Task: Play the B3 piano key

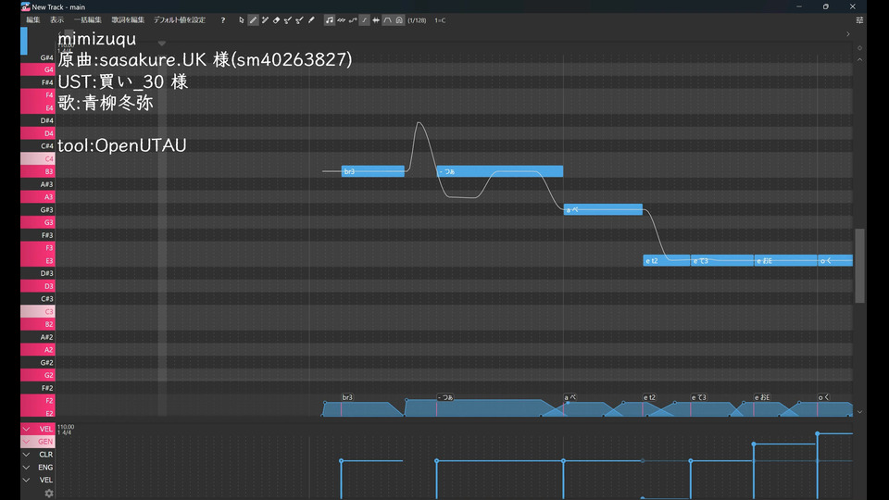Action: point(37,171)
